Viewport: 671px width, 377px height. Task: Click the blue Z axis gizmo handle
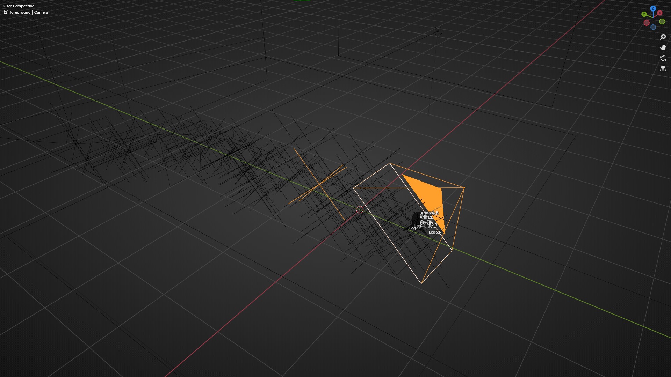pyautogui.click(x=653, y=8)
